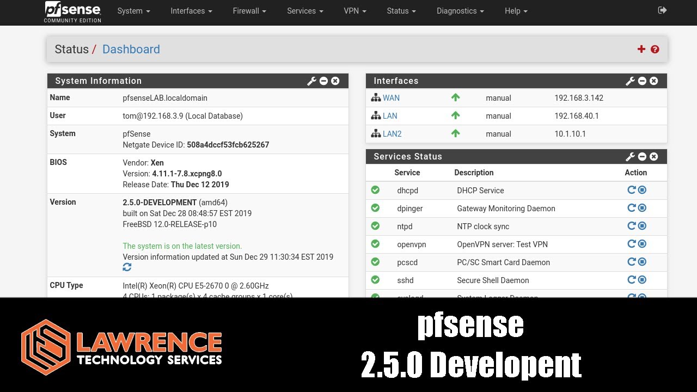Open the Diagnostics dropdown menu
This screenshot has height=392, width=697.
click(x=460, y=11)
